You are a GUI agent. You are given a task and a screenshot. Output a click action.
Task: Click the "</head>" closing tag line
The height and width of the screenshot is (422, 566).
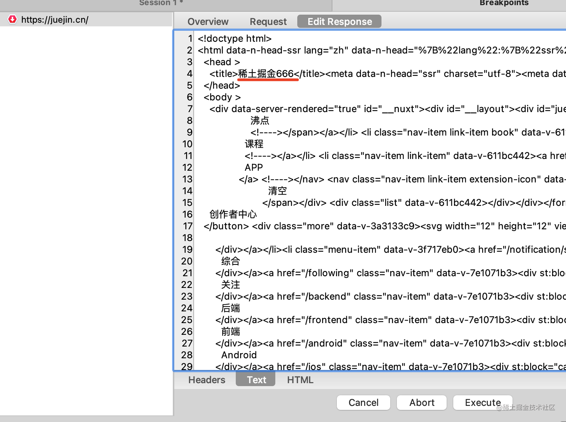coord(222,85)
